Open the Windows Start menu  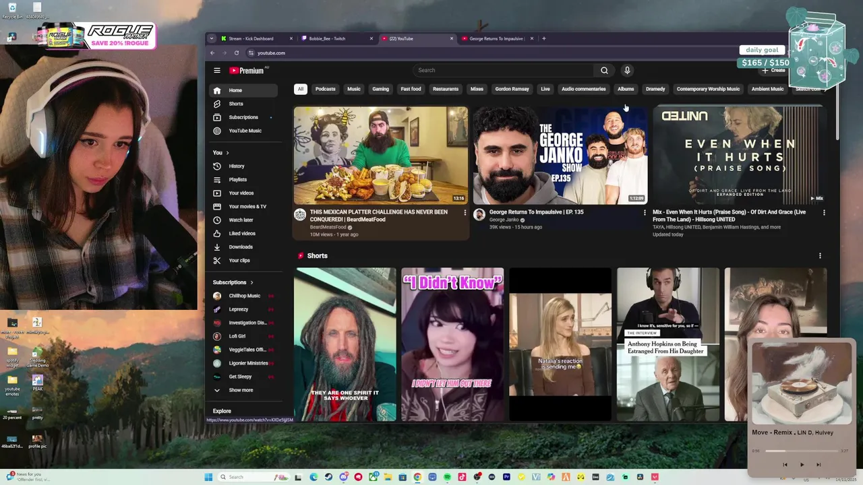(x=208, y=477)
